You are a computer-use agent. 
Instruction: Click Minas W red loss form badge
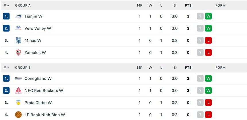click(209, 40)
